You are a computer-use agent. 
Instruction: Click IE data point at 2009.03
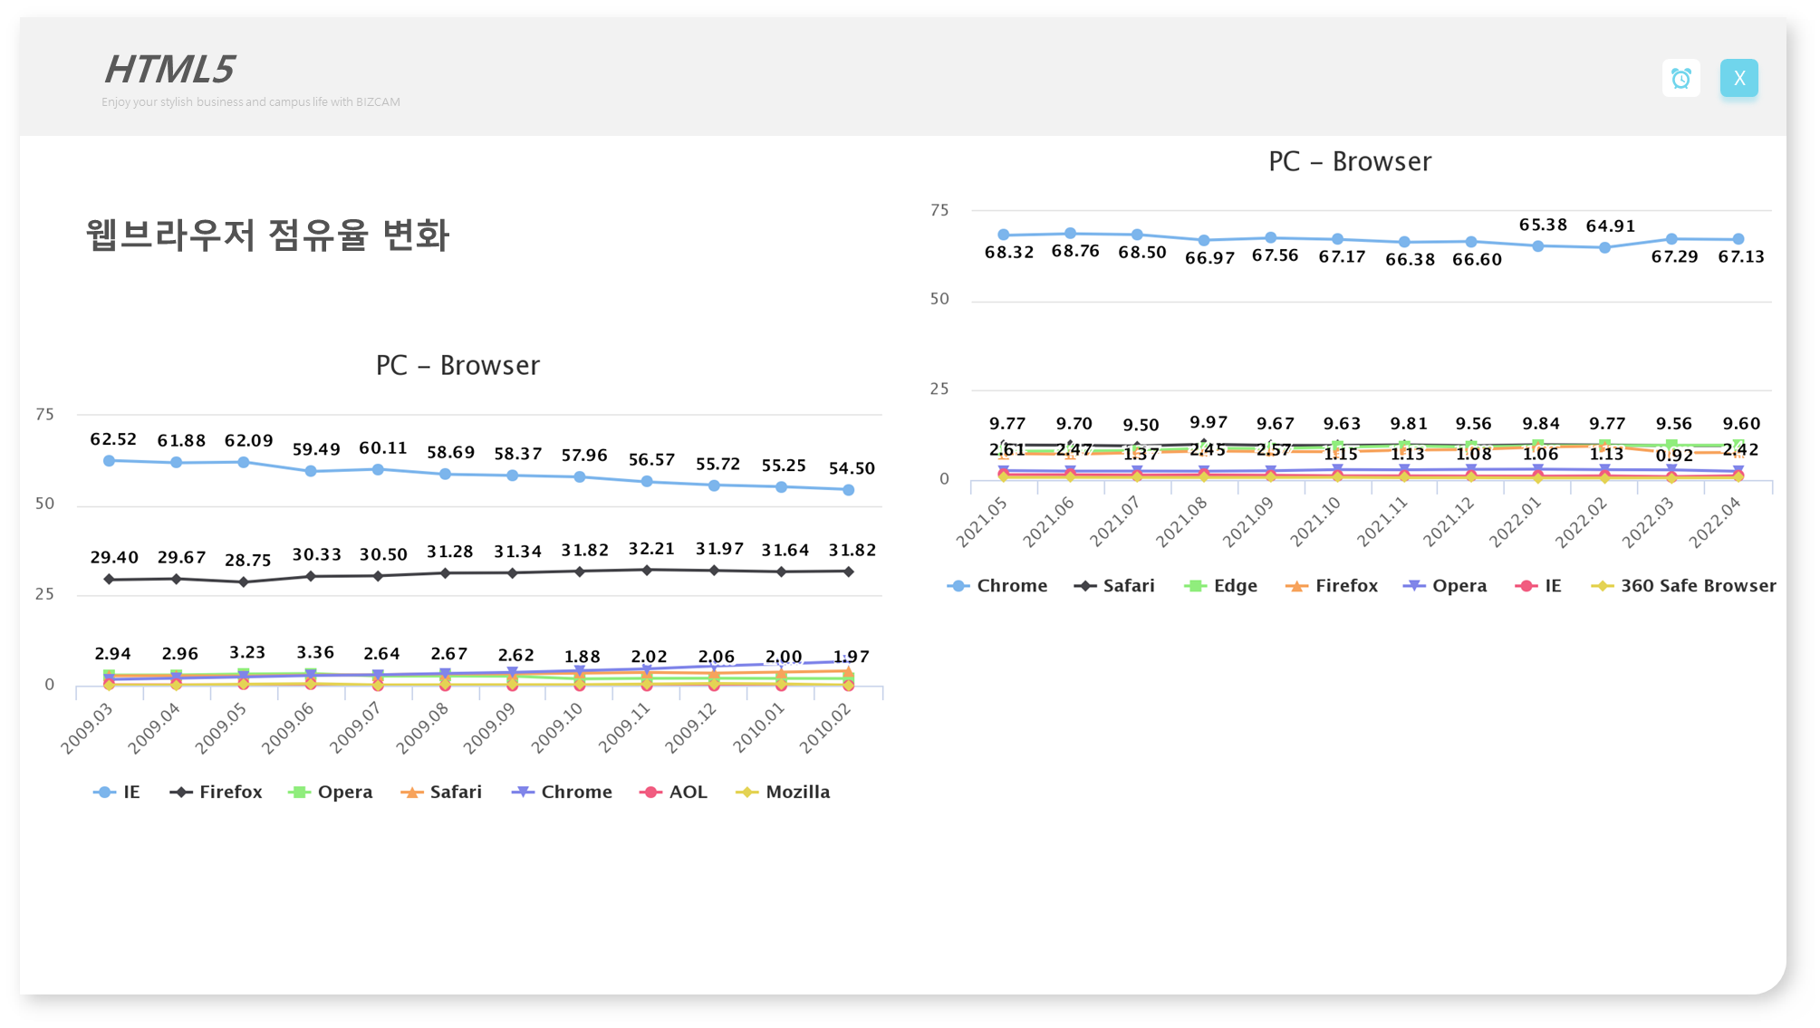point(110,461)
